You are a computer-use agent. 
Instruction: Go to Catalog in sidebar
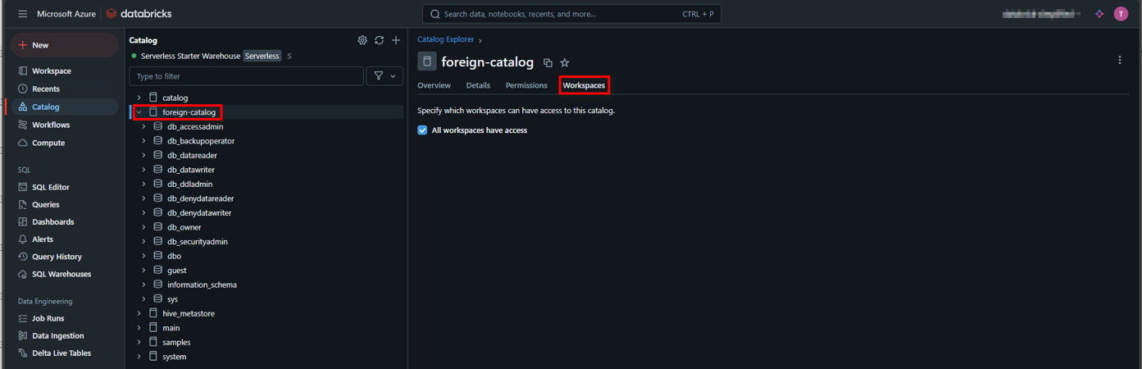(x=65, y=107)
